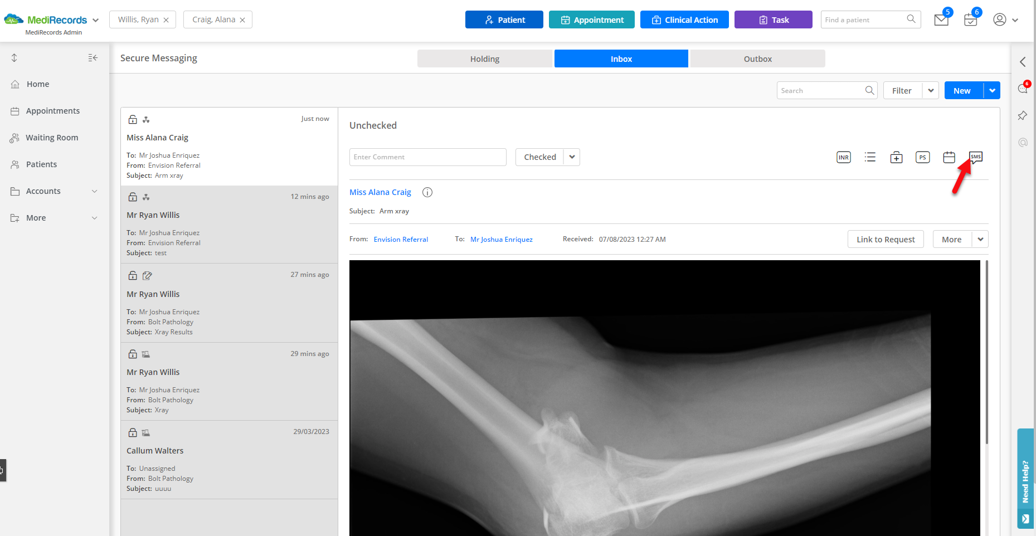This screenshot has width=1036, height=536.
Task: Click the Need Help side widget
Action: pyautogui.click(x=1025, y=478)
